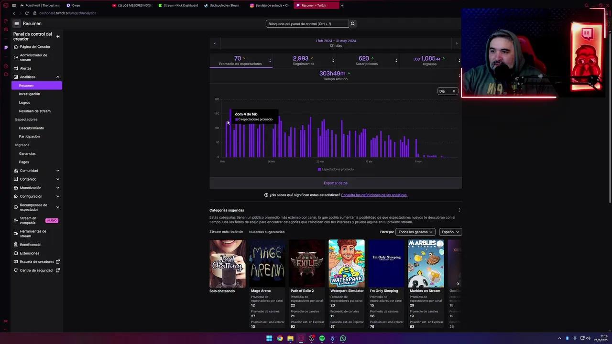The height and width of the screenshot is (344, 612).
Task: Go to previous date range arrow
Action: pyautogui.click(x=215, y=43)
